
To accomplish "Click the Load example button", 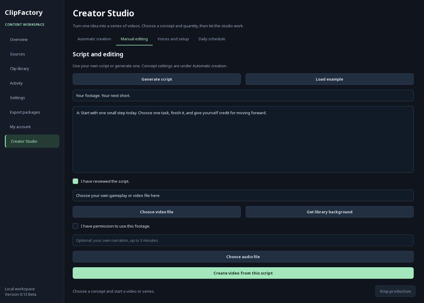I will tap(330, 79).
